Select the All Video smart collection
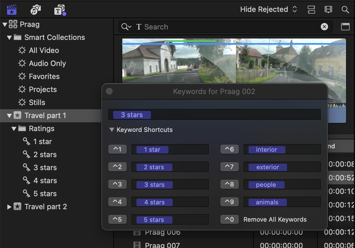The image size is (355, 248). [44, 50]
